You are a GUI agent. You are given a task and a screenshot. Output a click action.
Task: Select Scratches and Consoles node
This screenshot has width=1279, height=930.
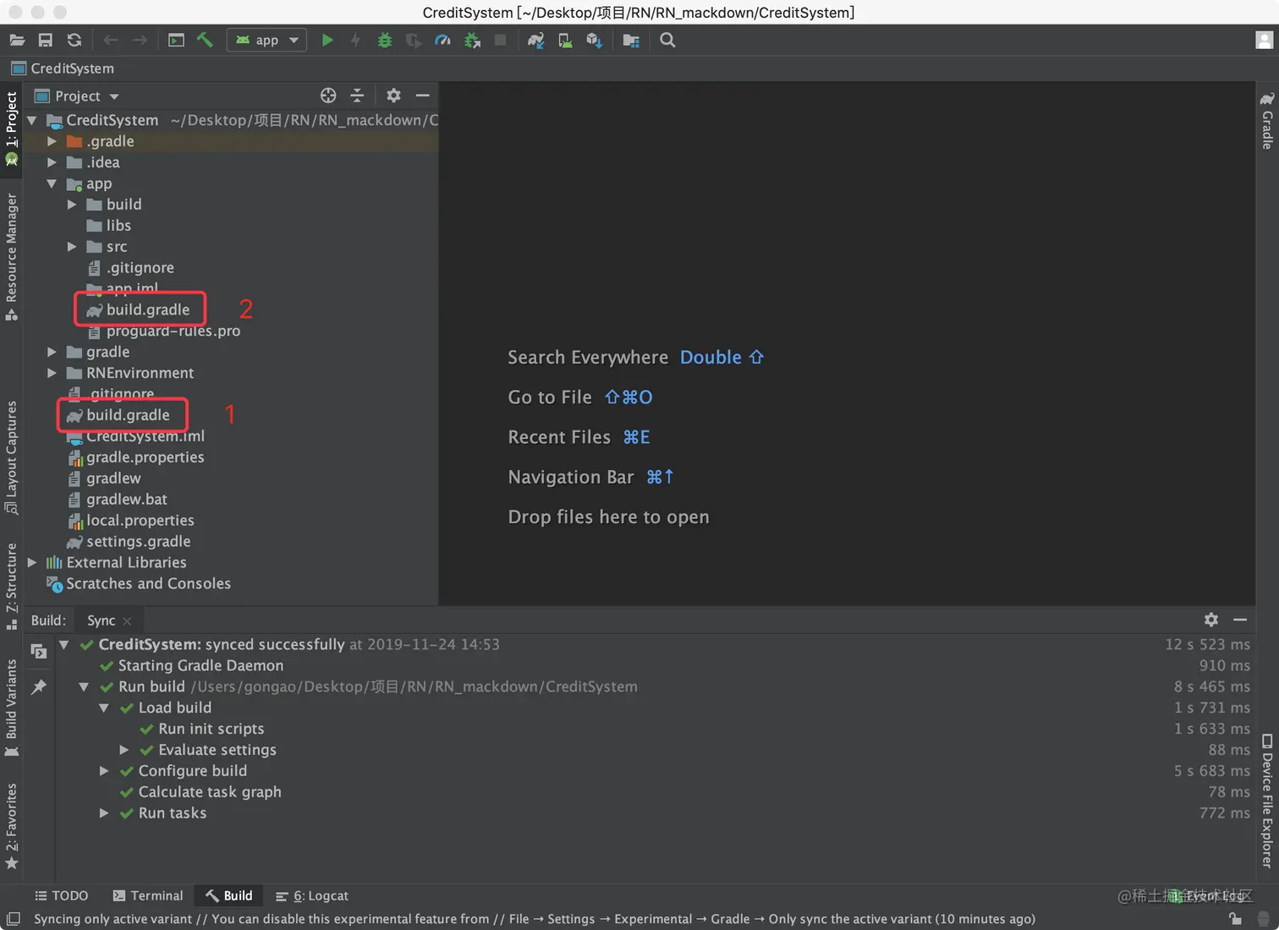point(148,583)
